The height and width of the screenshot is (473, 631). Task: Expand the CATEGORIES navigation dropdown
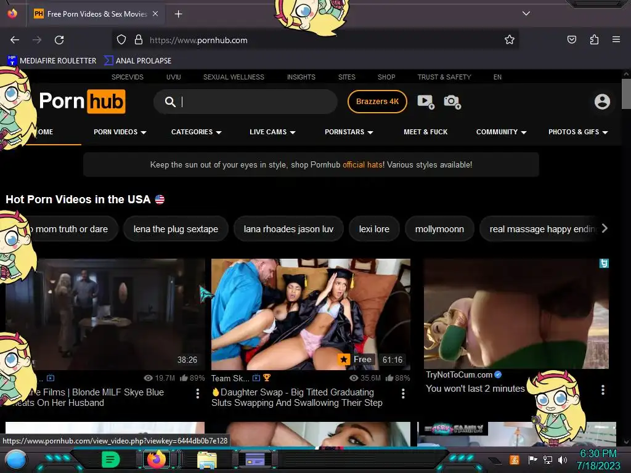click(197, 132)
